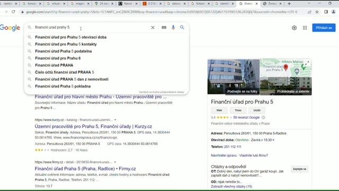Open result 'Finanční úřad Praha 5 (Praha, Radlice) • Firmy.cz'

click(x=85, y=169)
